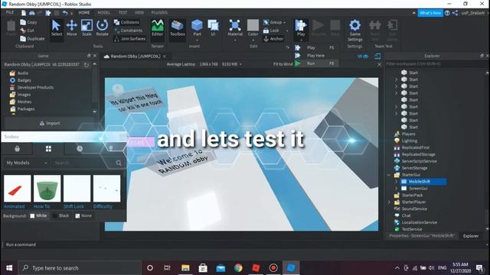Click the Lock tool
This screenshot has width=490, height=275.
(271, 31)
